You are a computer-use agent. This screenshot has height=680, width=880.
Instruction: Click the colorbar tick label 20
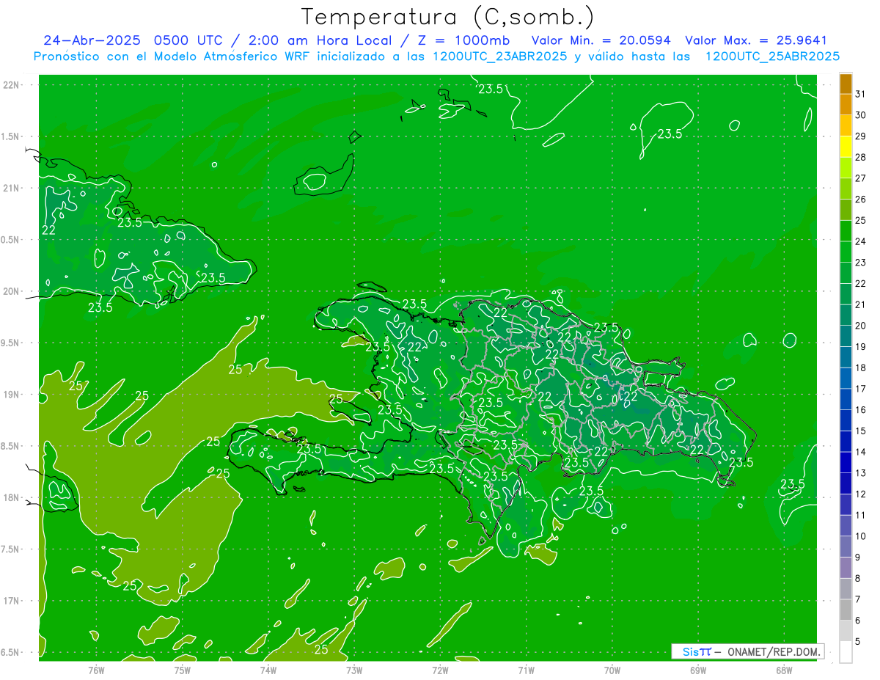coord(860,326)
